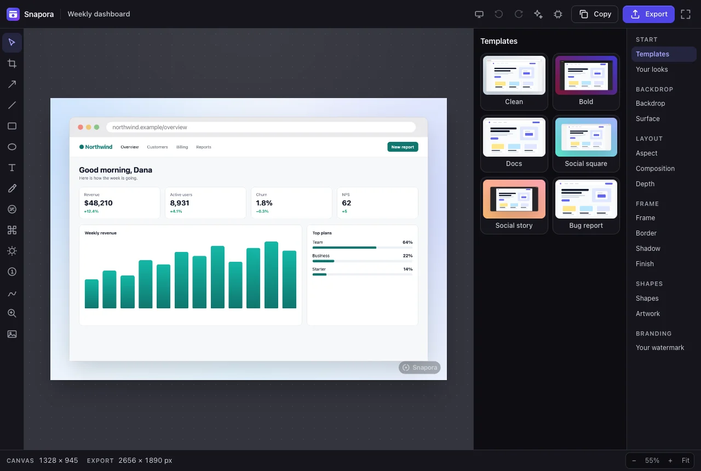The width and height of the screenshot is (701, 471).
Task: Open the Composition settings
Action: (x=664, y=169)
